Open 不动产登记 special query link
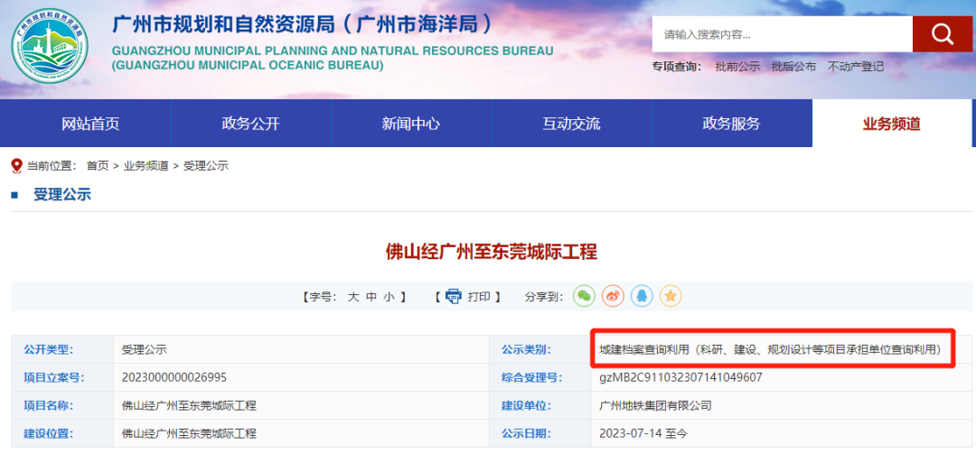Viewport: 976px width, 463px height. 855,67
